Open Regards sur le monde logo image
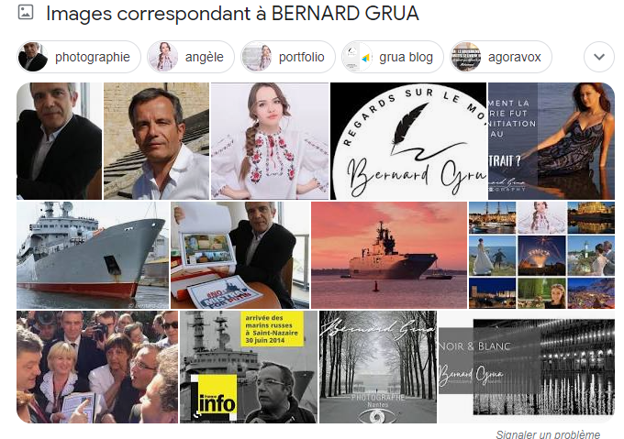 [x=408, y=141]
